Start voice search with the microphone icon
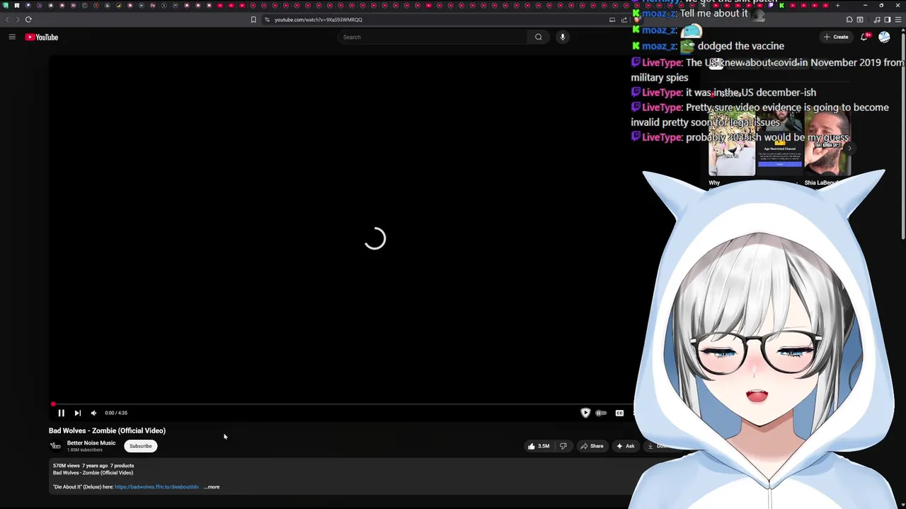 (x=563, y=37)
